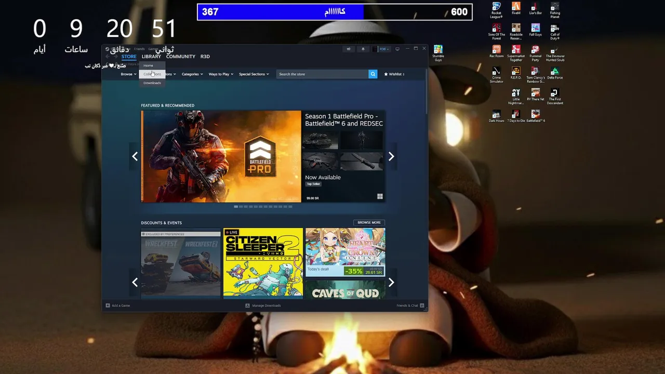Click the BROWSE MORE button
This screenshot has height=374, width=665.
[x=369, y=222]
